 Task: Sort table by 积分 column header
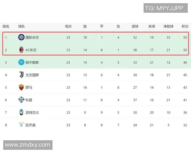pyautogui.click(x=185, y=26)
